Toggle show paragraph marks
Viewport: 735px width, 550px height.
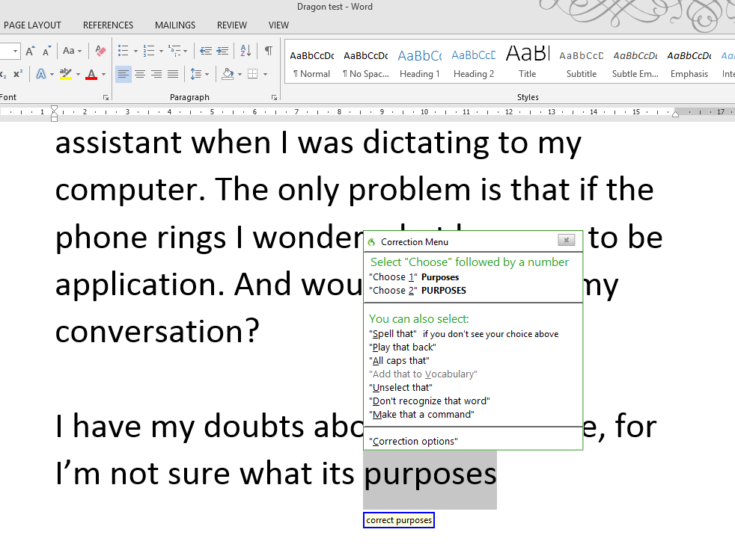268,51
